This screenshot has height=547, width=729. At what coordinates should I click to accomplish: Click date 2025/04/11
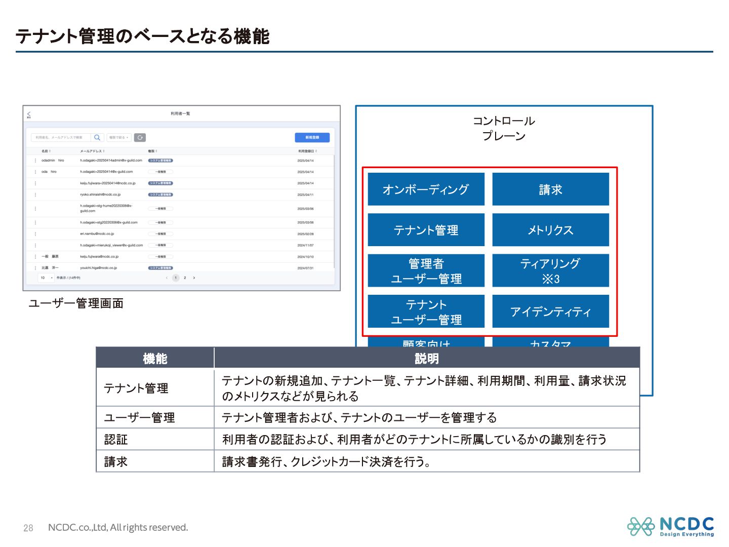305,194
